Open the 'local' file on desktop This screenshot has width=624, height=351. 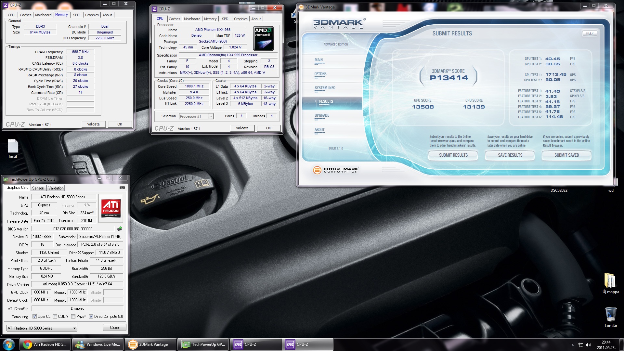tap(13, 149)
